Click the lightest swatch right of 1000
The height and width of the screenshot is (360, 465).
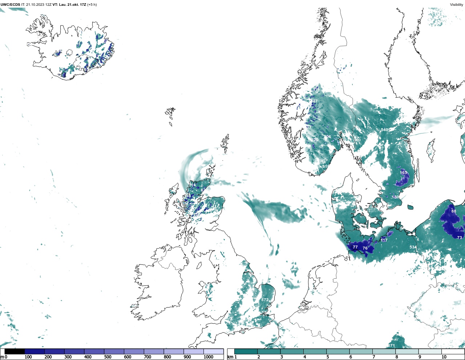coord(213,352)
